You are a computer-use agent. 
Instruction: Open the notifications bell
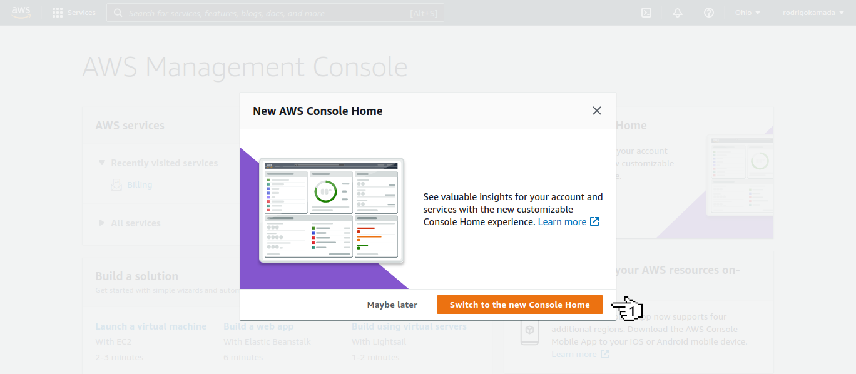tap(678, 13)
